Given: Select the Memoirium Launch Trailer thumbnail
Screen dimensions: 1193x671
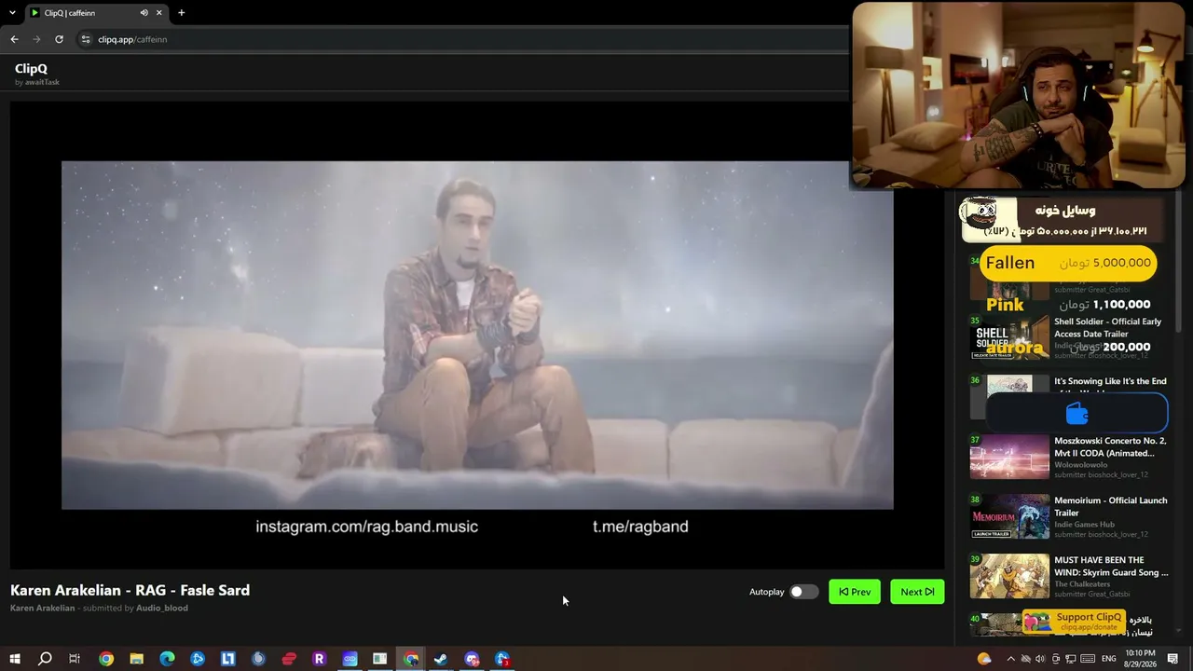Looking at the screenshot, I should coord(1009,516).
